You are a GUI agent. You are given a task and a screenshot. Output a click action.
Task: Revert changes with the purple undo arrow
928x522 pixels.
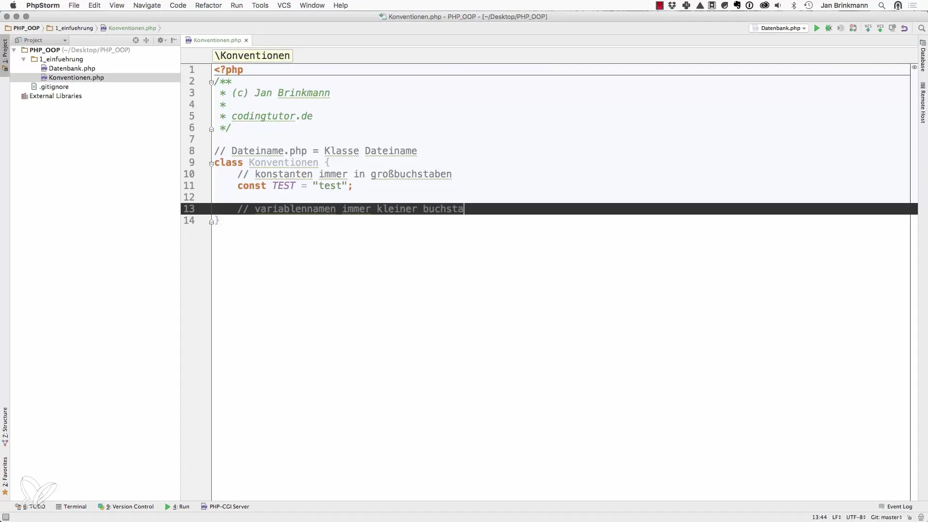pos(904,28)
